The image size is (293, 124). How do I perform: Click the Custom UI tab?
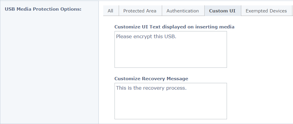coord(222,11)
